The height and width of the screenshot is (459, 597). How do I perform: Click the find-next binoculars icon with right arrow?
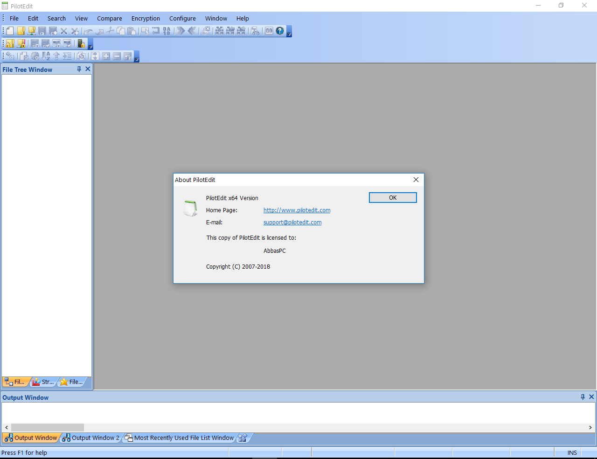241,31
